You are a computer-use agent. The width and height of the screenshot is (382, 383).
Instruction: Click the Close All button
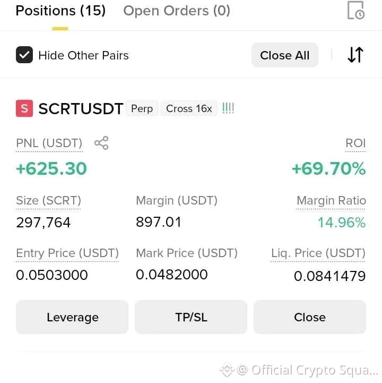pyautogui.click(x=285, y=55)
